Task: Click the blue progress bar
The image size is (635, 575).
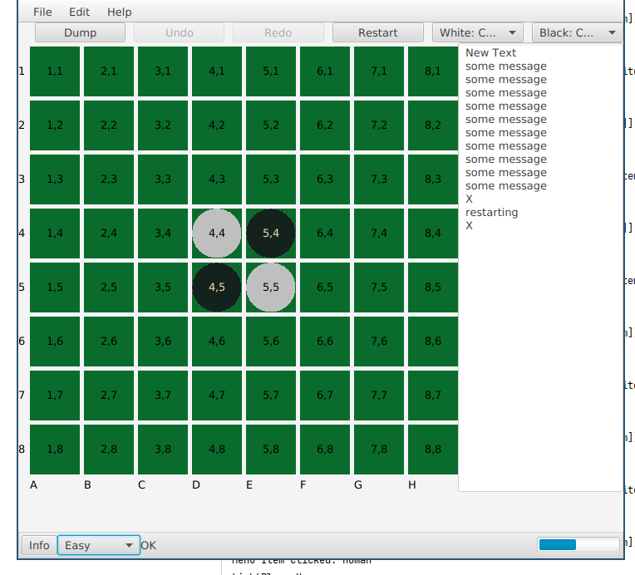Action: (x=578, y=544)
